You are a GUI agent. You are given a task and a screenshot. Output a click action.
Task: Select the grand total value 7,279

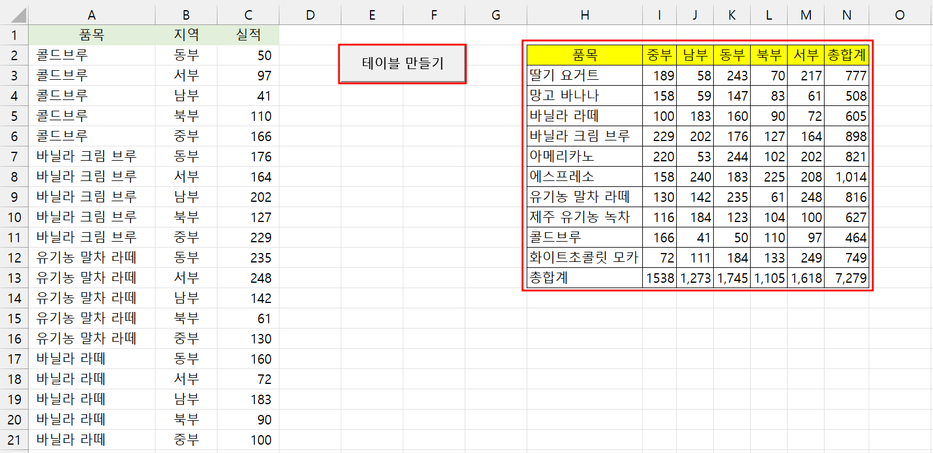coord(847,278)
